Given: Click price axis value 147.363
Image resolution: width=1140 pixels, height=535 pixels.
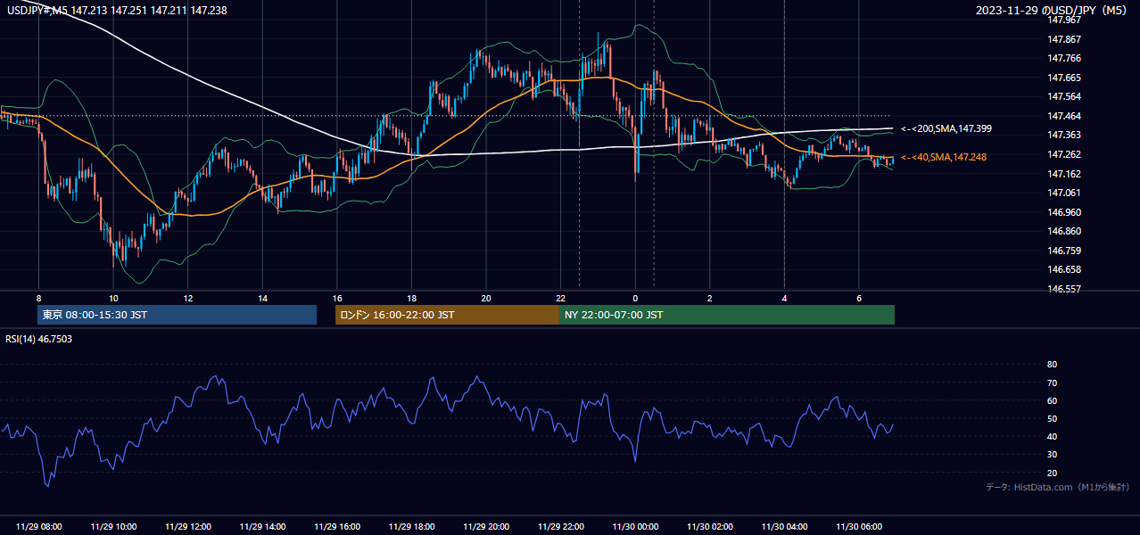Looking at the screenshot, I should pos(1065,135).
